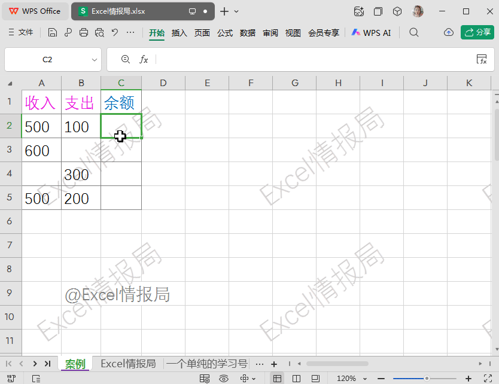Switch to Normal view icon
This screenshot has height=384, width=499.
click(277, 378)
